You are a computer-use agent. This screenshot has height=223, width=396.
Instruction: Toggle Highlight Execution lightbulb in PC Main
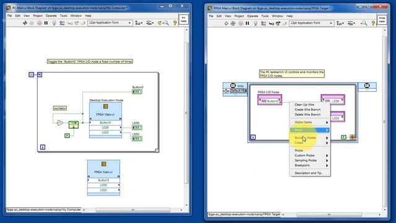[x=54, y=23]
